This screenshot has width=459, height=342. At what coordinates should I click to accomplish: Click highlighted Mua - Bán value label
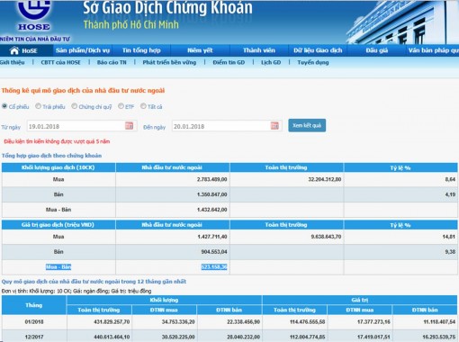pyautogui.click(x=58, y=266)
